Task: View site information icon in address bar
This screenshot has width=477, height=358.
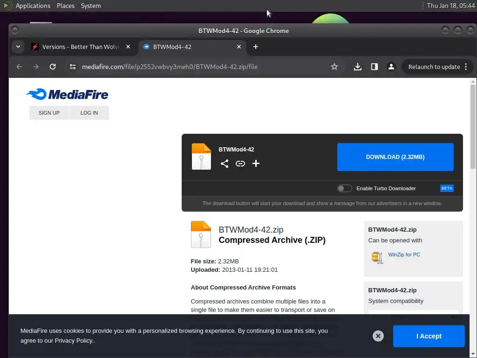Action: pyautogui.click(x=72, y=67)
